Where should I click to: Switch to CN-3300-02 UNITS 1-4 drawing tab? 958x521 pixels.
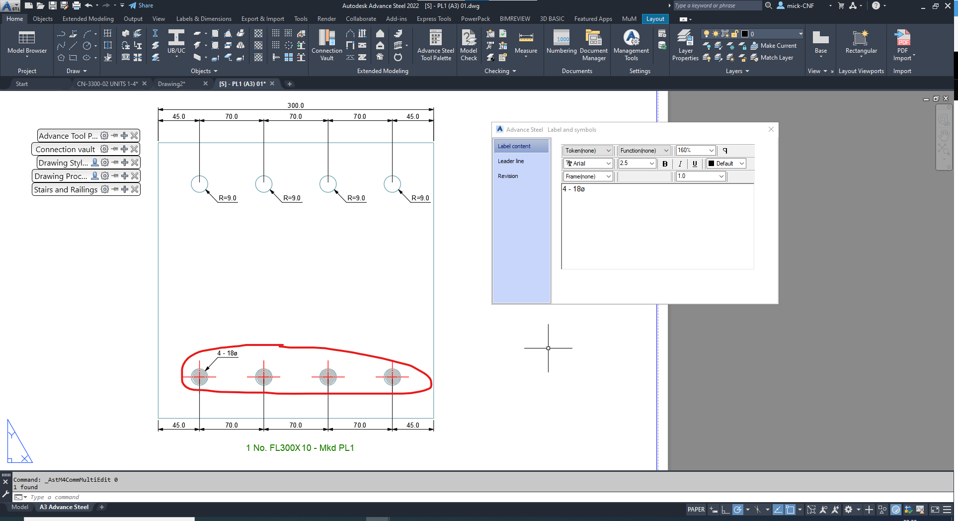[107, 84]
